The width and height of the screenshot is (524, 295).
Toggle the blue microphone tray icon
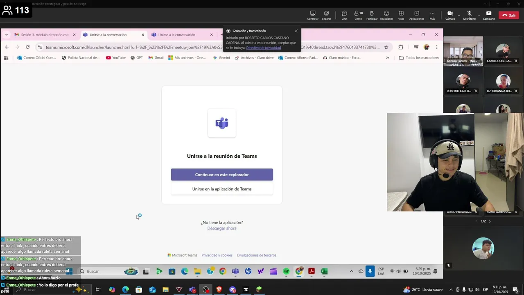coord(370,271)
